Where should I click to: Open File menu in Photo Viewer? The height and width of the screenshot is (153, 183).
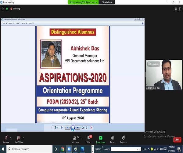[x=5, y=24]
